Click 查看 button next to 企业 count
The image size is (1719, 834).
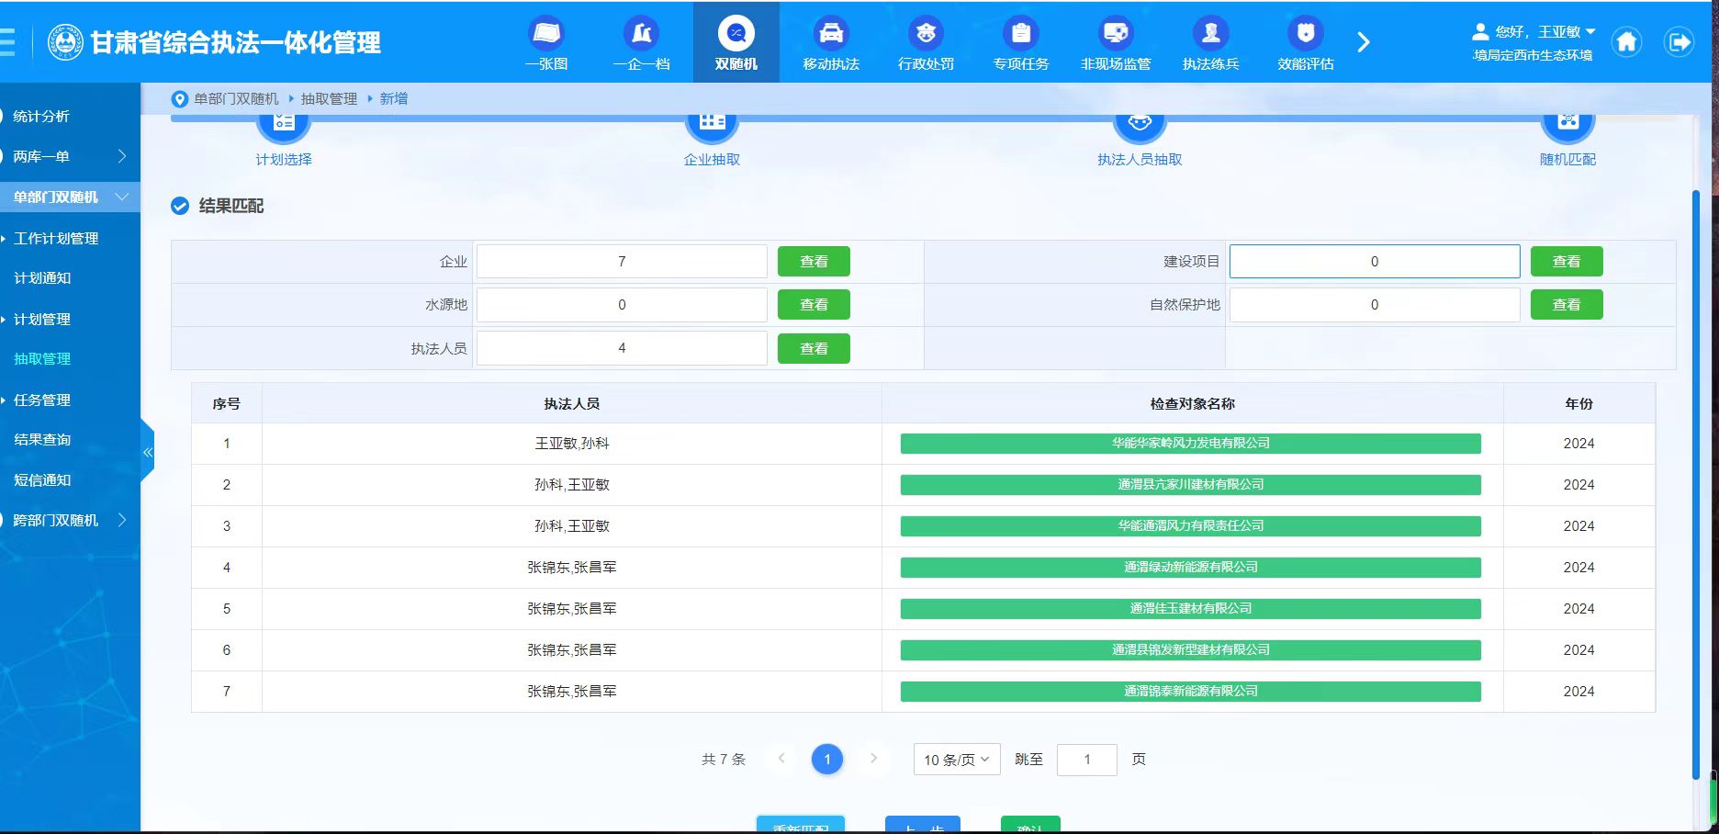pyautogui.click(x=814, y=262)
